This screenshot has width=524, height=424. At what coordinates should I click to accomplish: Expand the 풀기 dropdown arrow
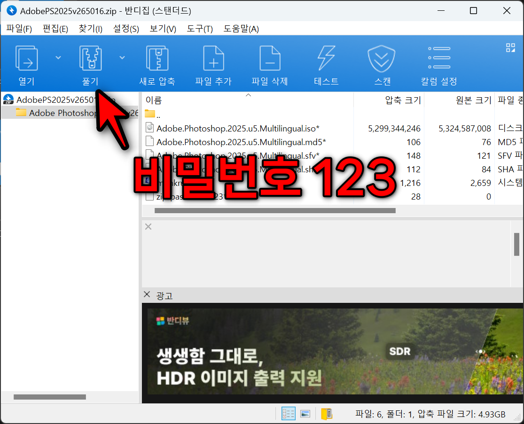122,58
